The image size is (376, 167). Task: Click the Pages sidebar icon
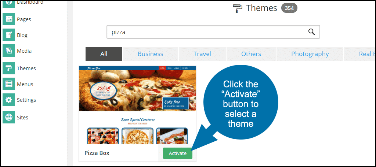[9, 19]
